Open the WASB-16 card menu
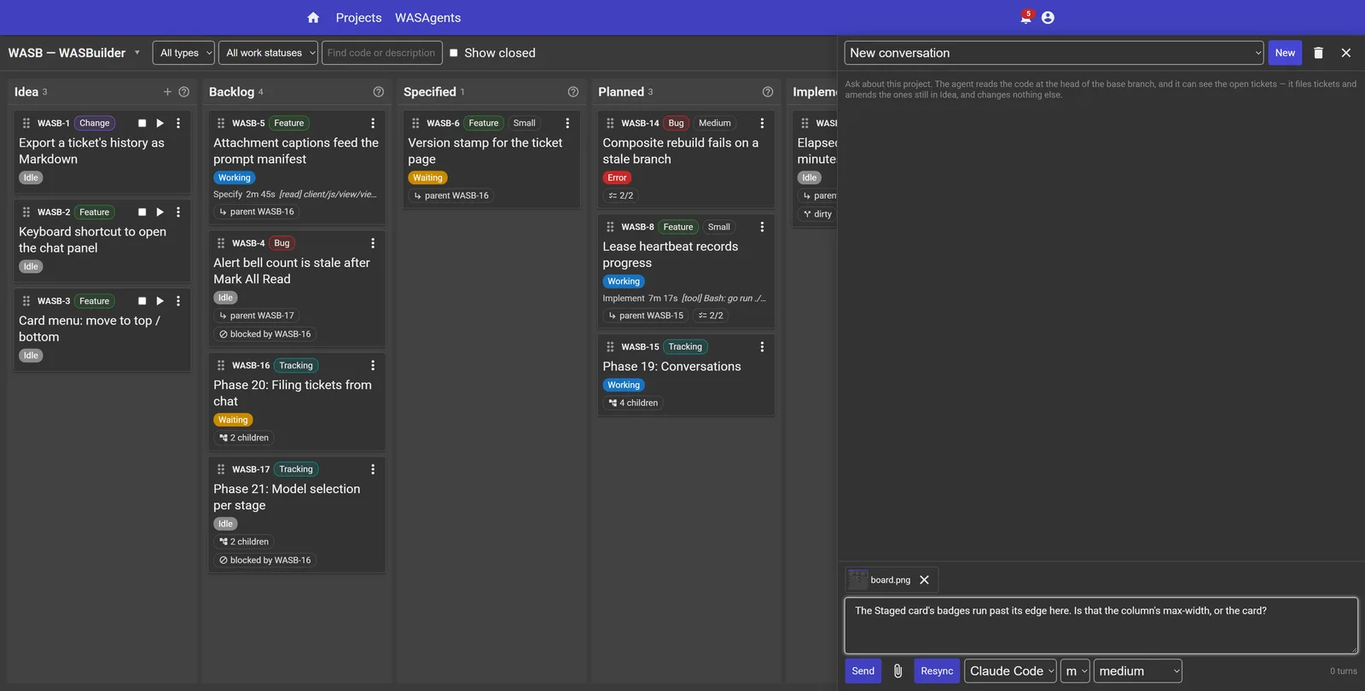 373,365
